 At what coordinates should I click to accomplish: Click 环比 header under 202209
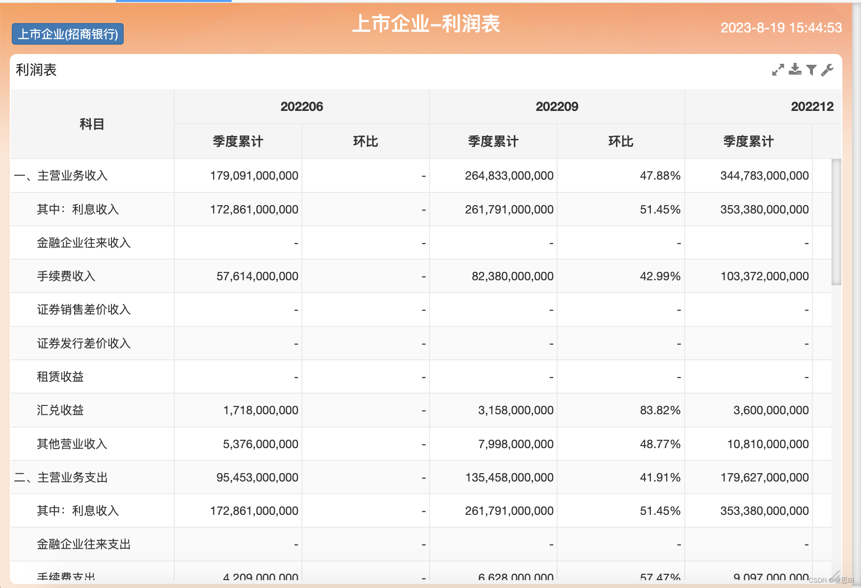point(621,141)
